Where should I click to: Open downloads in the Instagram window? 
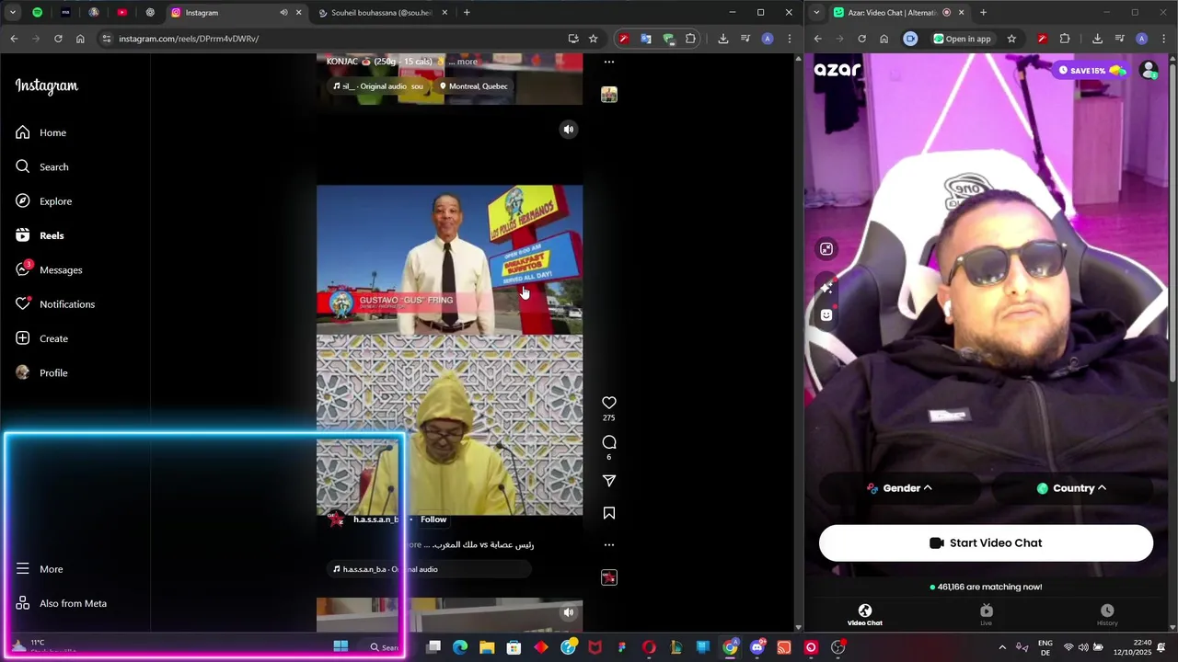click(723, 39)
